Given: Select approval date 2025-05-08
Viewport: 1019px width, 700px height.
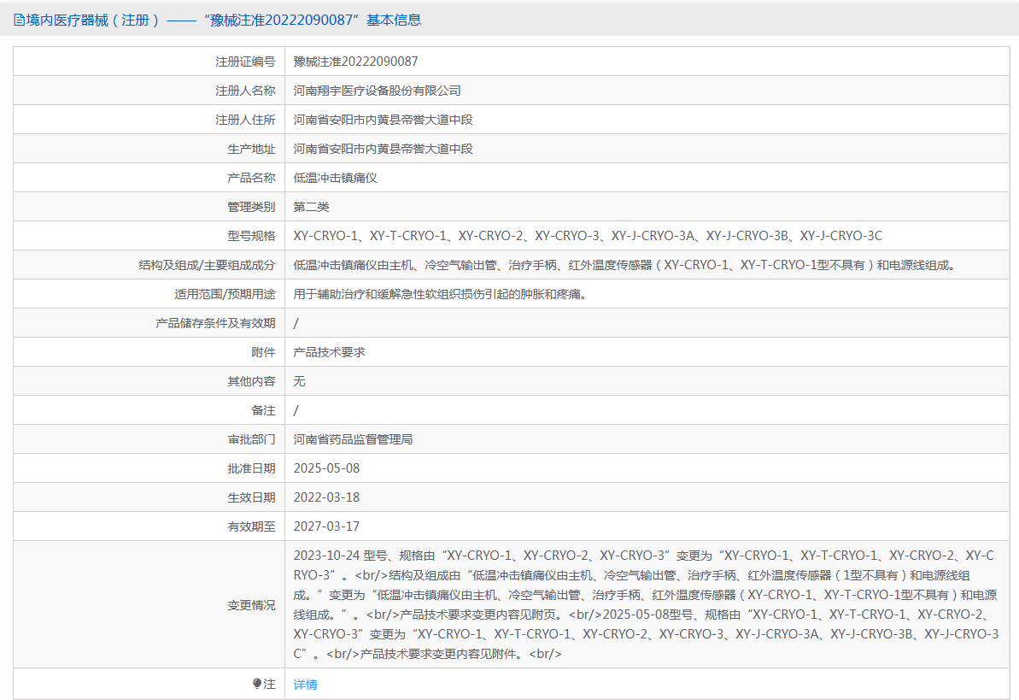Looking at the screenshot, I should [326, 468].
